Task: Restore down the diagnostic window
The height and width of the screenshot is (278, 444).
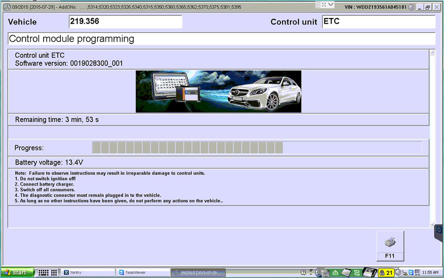Action: click(x=428, y=8)
